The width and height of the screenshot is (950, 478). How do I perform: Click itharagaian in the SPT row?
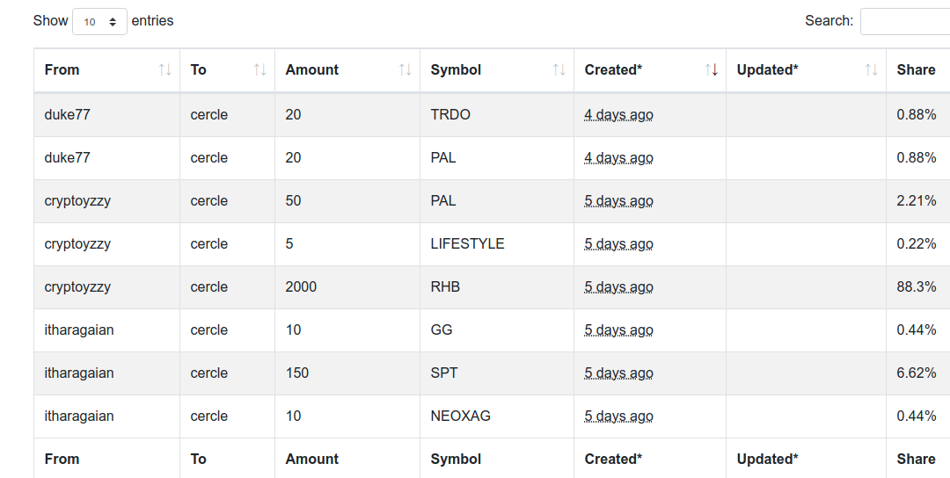79,373
